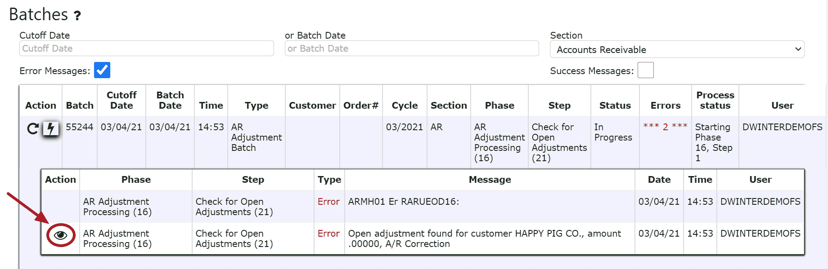This screenshot has width=828, height=269.
Task: Click the Cycle column header
Action: [x=405, y=106]
